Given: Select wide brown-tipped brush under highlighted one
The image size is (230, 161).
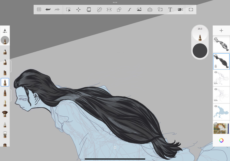Looking at the screenshot, I should [x=5, y=93].
